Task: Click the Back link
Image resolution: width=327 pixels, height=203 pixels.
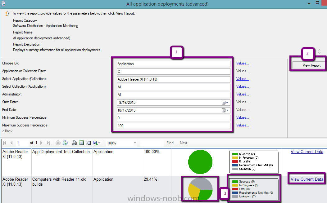Action: [x=7, y=131]
